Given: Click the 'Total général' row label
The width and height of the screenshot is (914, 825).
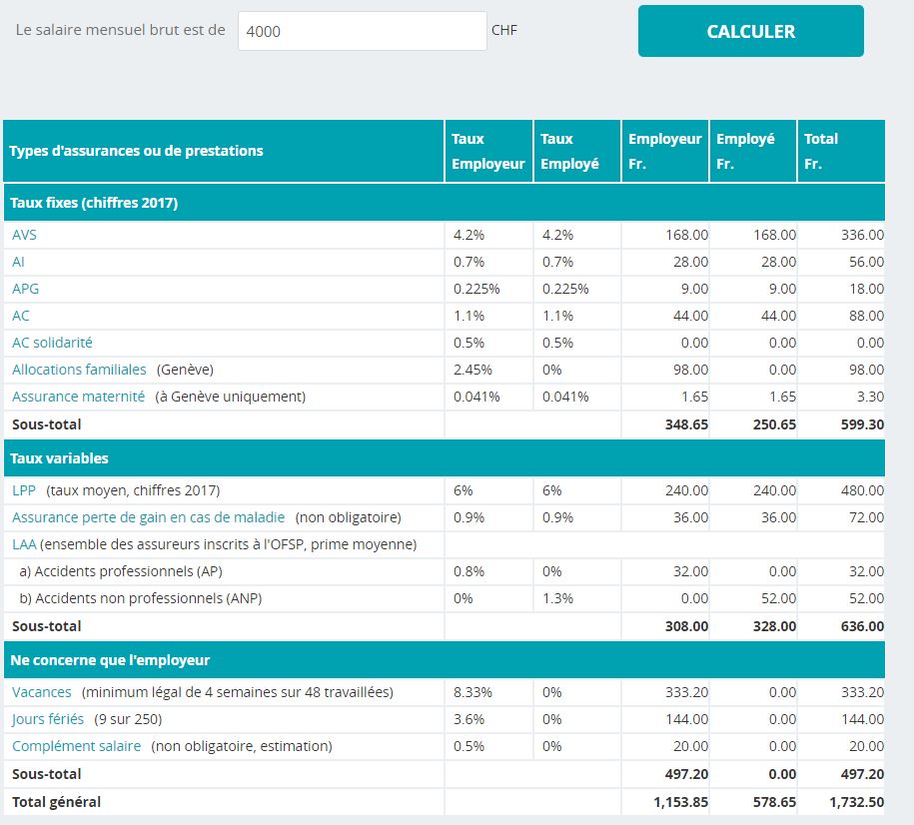Looking at the screenshot, I should [57, 802].
